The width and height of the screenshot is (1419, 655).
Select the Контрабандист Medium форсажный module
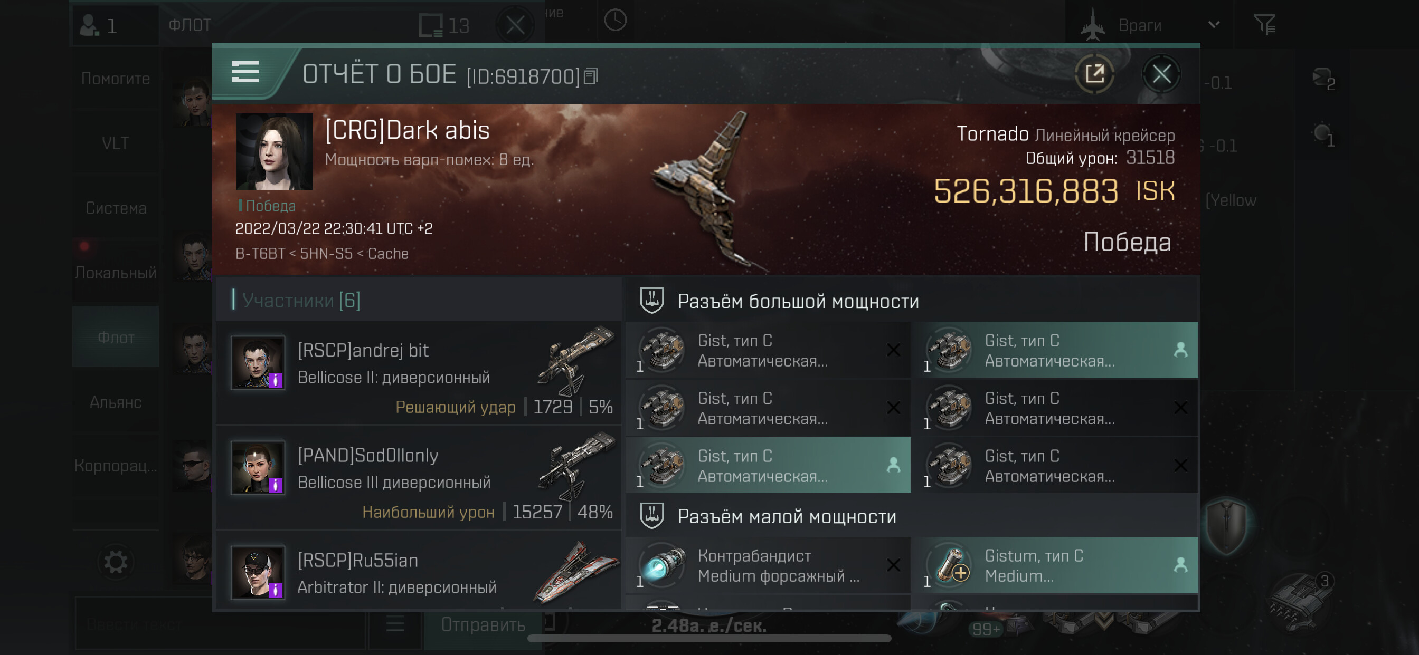pyautogui.click(x=768, y=565)
